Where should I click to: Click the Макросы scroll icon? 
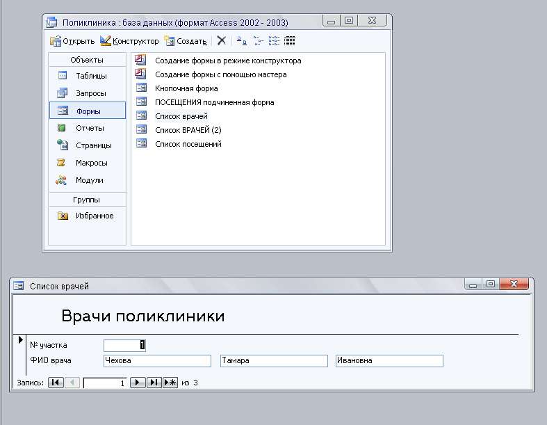(61, 162)
